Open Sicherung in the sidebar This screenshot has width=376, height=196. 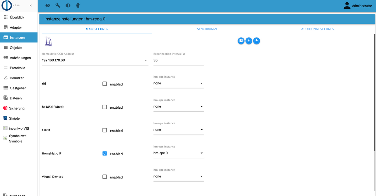coord(19,108)
